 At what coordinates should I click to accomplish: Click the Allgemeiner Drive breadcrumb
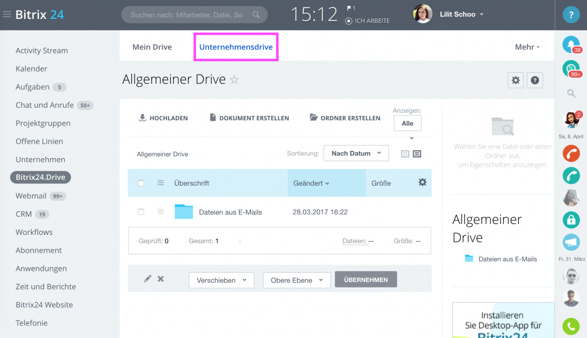[162, 154]
